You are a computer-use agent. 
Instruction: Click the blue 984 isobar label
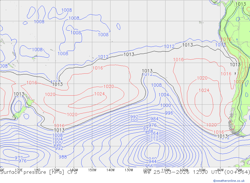pyautogui.click(x=154, y=119)
